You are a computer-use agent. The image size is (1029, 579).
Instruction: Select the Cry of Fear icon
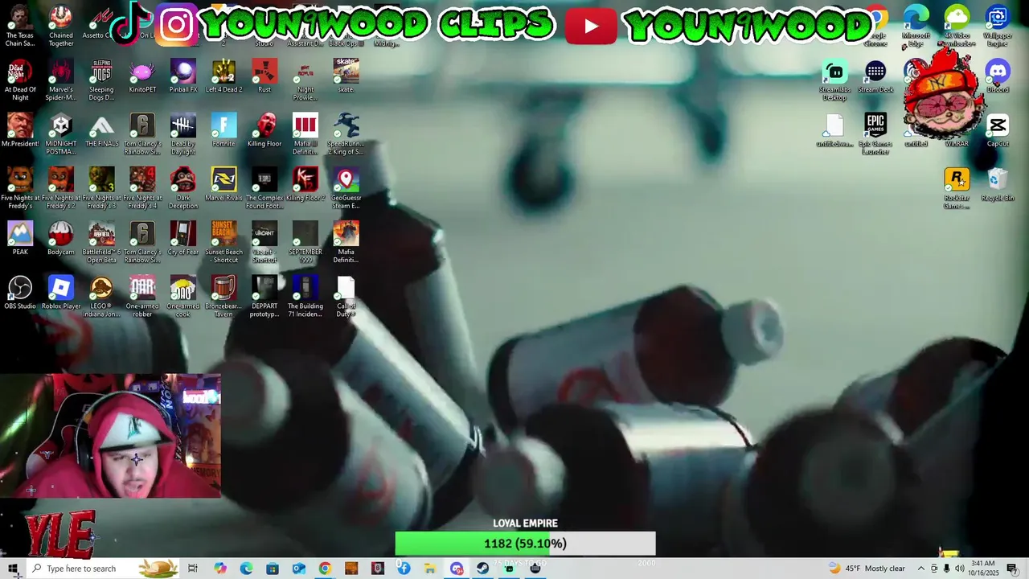183,238
